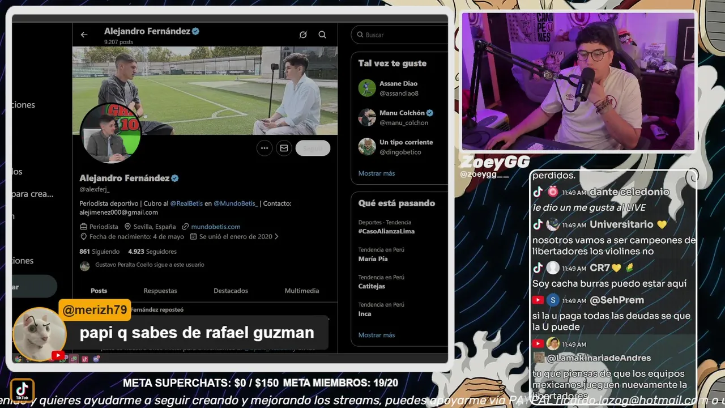Open Assane Diao's suggested profile avatar
The image size is (725, 408).
point(367,88)
